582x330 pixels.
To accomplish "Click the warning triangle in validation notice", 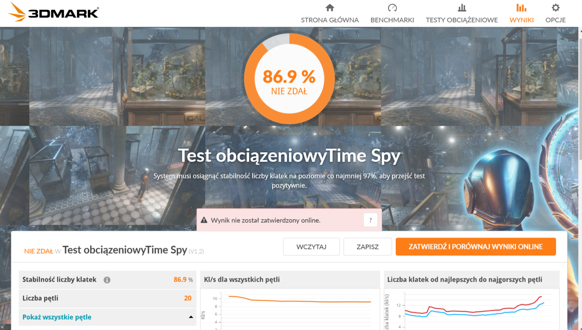I will 204,220.
